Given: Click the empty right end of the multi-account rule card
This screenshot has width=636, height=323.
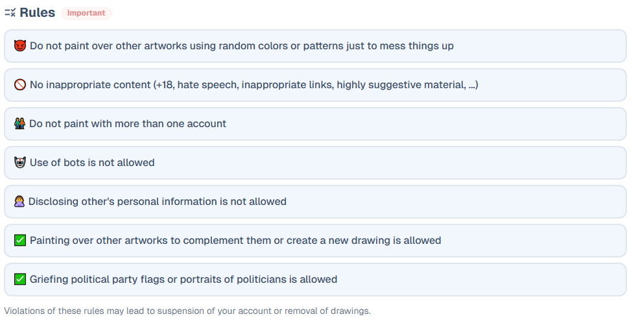Looking at the screenshot, I should pos(583,124).
